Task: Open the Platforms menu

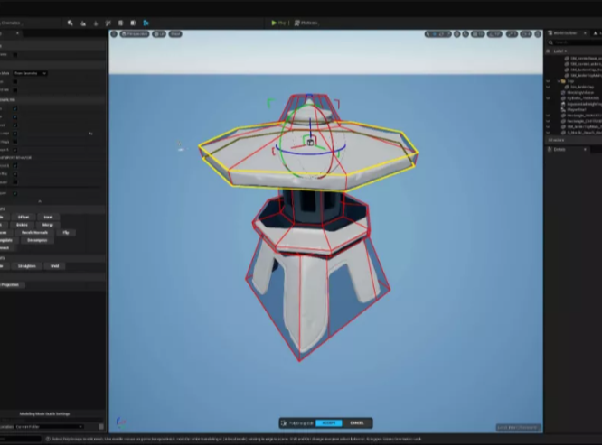Action: [306, 23]
